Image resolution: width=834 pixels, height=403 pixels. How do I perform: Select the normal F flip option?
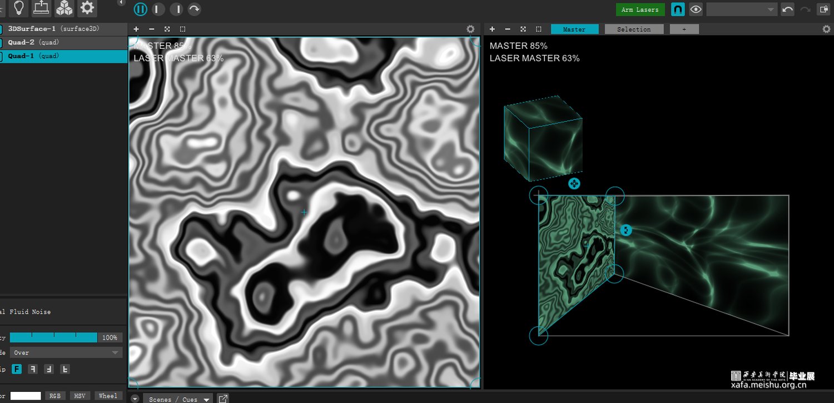click(x=17, y=369)
